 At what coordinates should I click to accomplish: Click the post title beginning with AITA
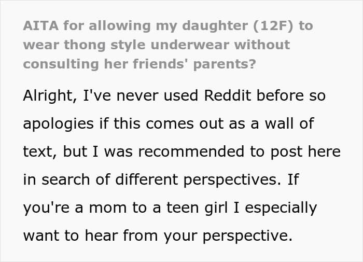coord(168,45)
